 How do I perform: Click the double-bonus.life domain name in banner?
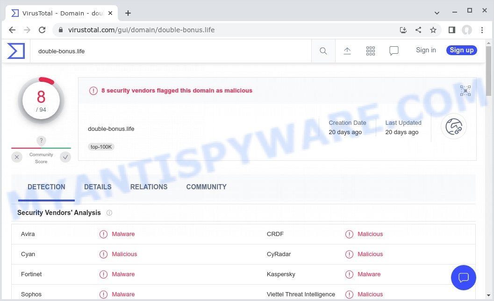111,129
